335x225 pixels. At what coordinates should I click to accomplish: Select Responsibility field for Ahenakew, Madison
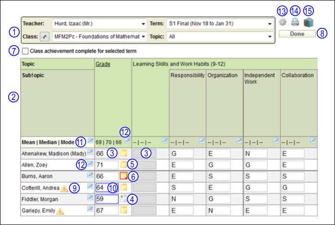(x=181, y=153)
